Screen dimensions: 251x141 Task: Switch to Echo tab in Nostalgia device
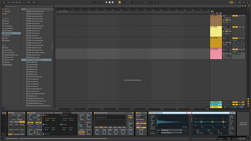tap(51, 113)
